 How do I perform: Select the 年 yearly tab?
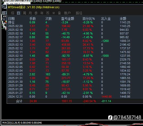[x=42, y=13]
